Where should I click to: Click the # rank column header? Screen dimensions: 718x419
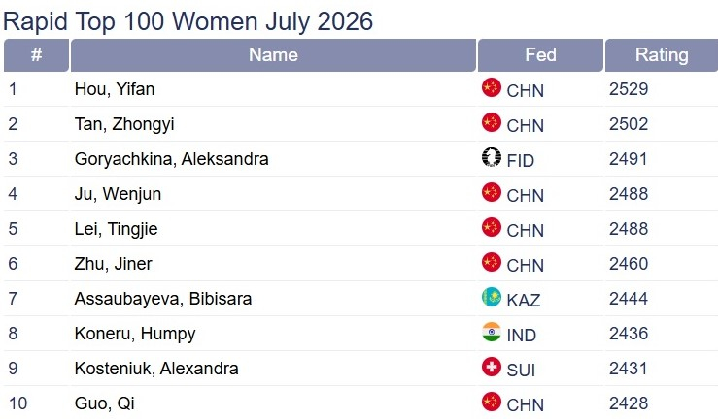pos(36,55)
